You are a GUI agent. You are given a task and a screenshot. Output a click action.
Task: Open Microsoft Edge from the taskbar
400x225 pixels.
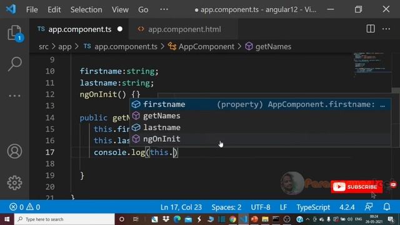[177, 219]
